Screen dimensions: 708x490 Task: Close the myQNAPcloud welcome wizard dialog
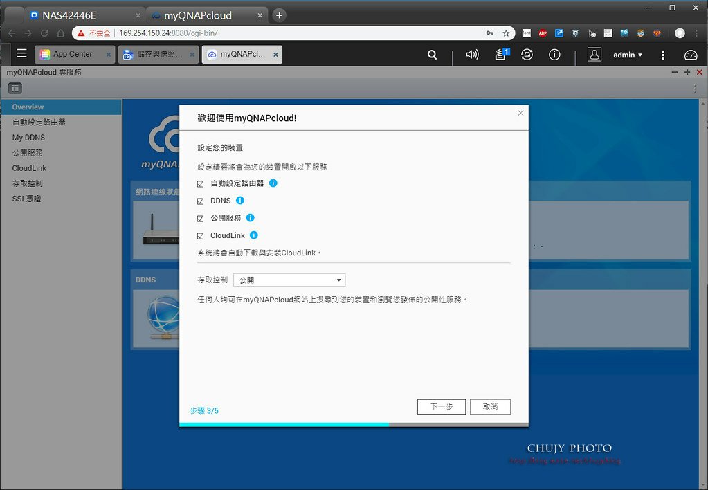(x=520, y=113)
